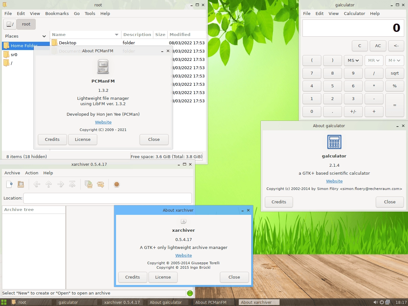Image resolution: width=408 pixels, height=306 pixels.
Task: Click the Forward arrow icon in xarchiver toolbar
Action: coord(61,184)
